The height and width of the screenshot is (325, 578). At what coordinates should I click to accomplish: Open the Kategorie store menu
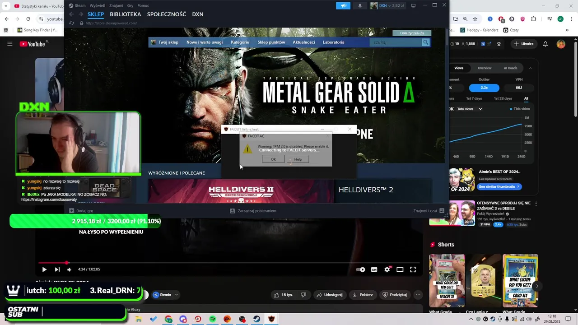tap(240, 42)
